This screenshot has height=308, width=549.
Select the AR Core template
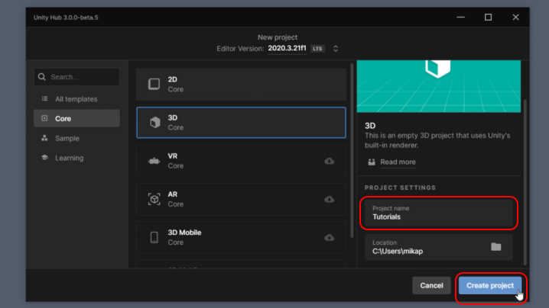pyautogui.click(x=241, y=200)
